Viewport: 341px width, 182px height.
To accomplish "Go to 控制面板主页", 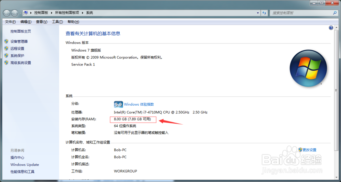I will point(21,32).
